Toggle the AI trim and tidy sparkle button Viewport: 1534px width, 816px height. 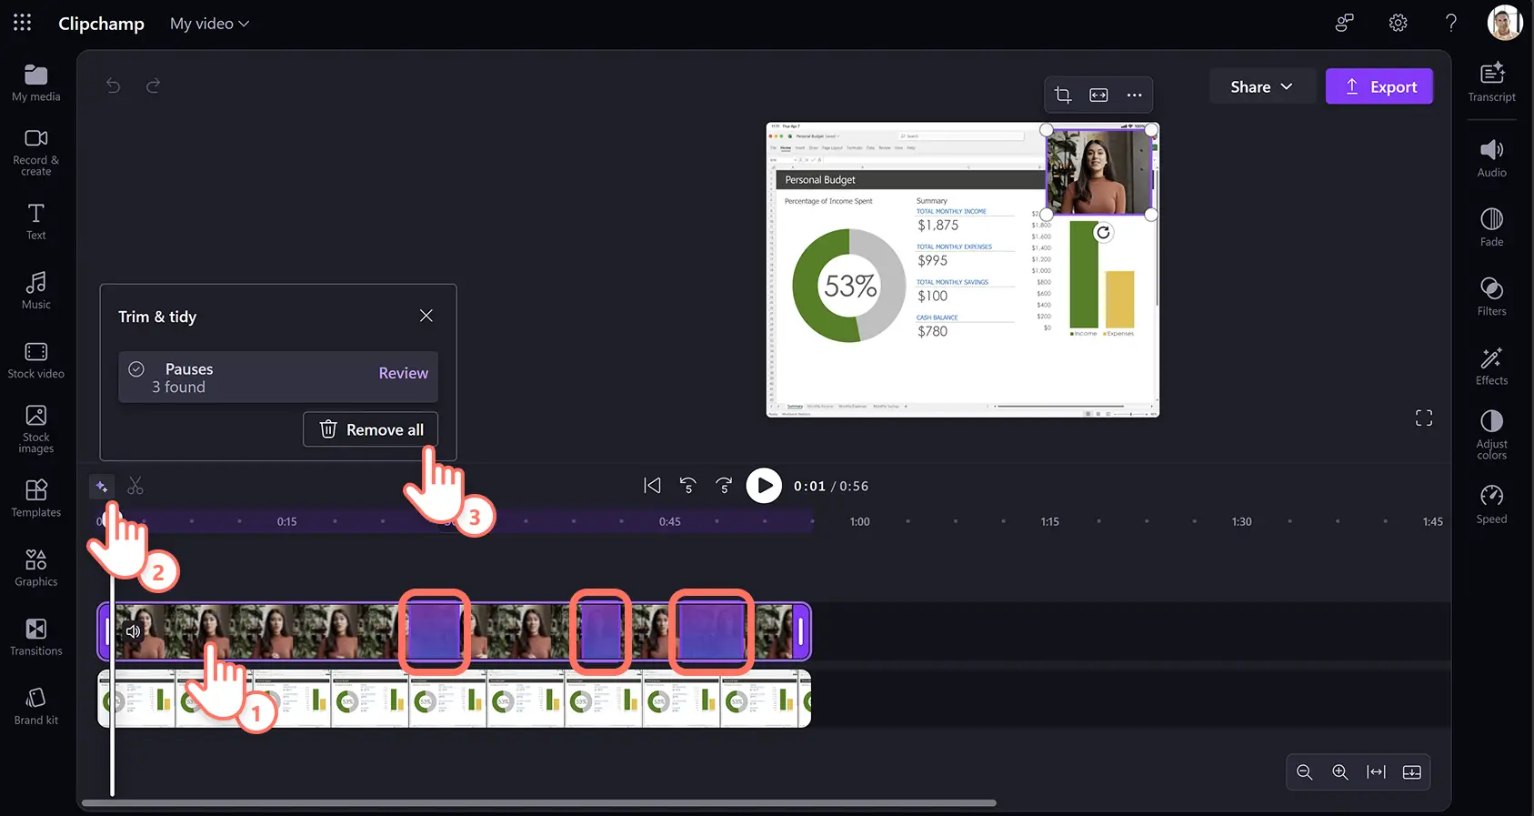102,487
